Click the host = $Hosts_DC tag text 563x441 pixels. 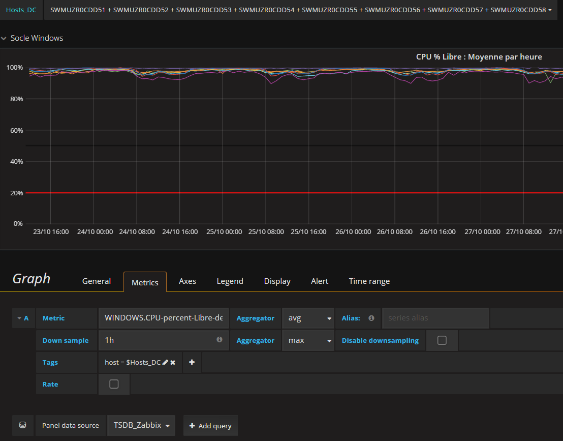click(133, 362)
